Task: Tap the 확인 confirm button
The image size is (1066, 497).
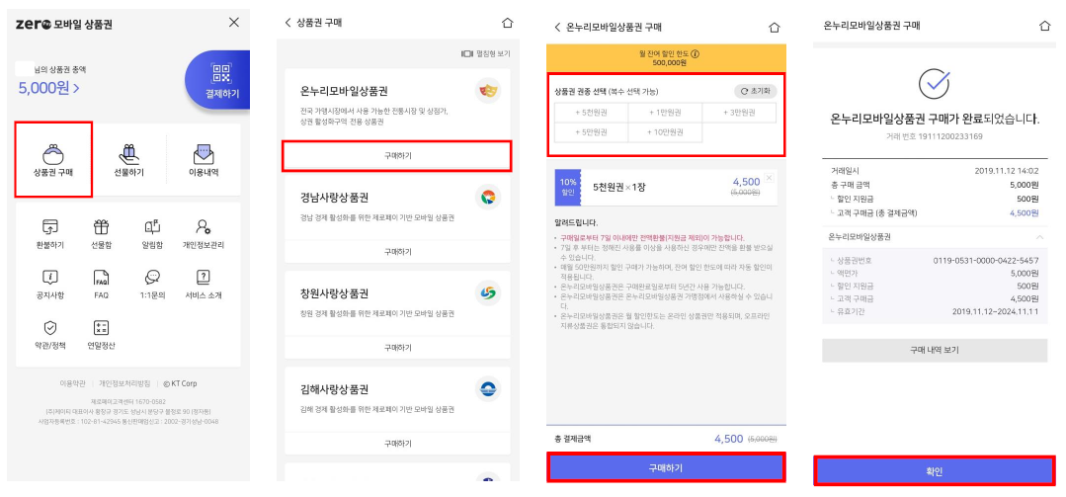Action: pyautogui.click(x=935, y=471)
